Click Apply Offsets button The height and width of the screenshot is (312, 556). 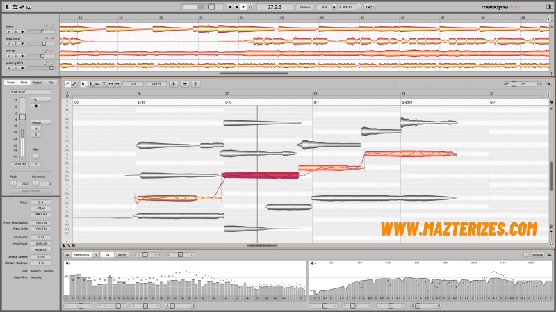(31, 191)
